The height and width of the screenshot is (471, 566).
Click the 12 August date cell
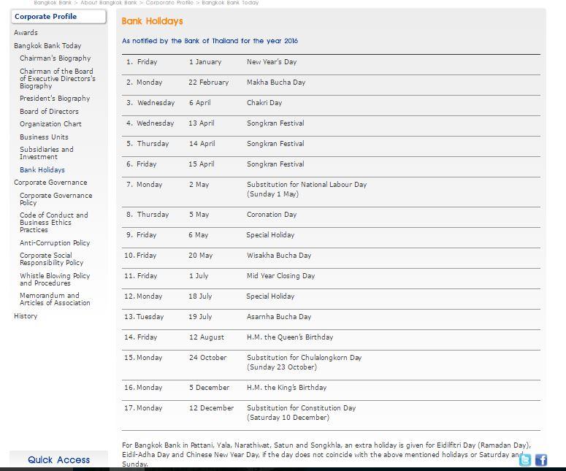[207, 337]
